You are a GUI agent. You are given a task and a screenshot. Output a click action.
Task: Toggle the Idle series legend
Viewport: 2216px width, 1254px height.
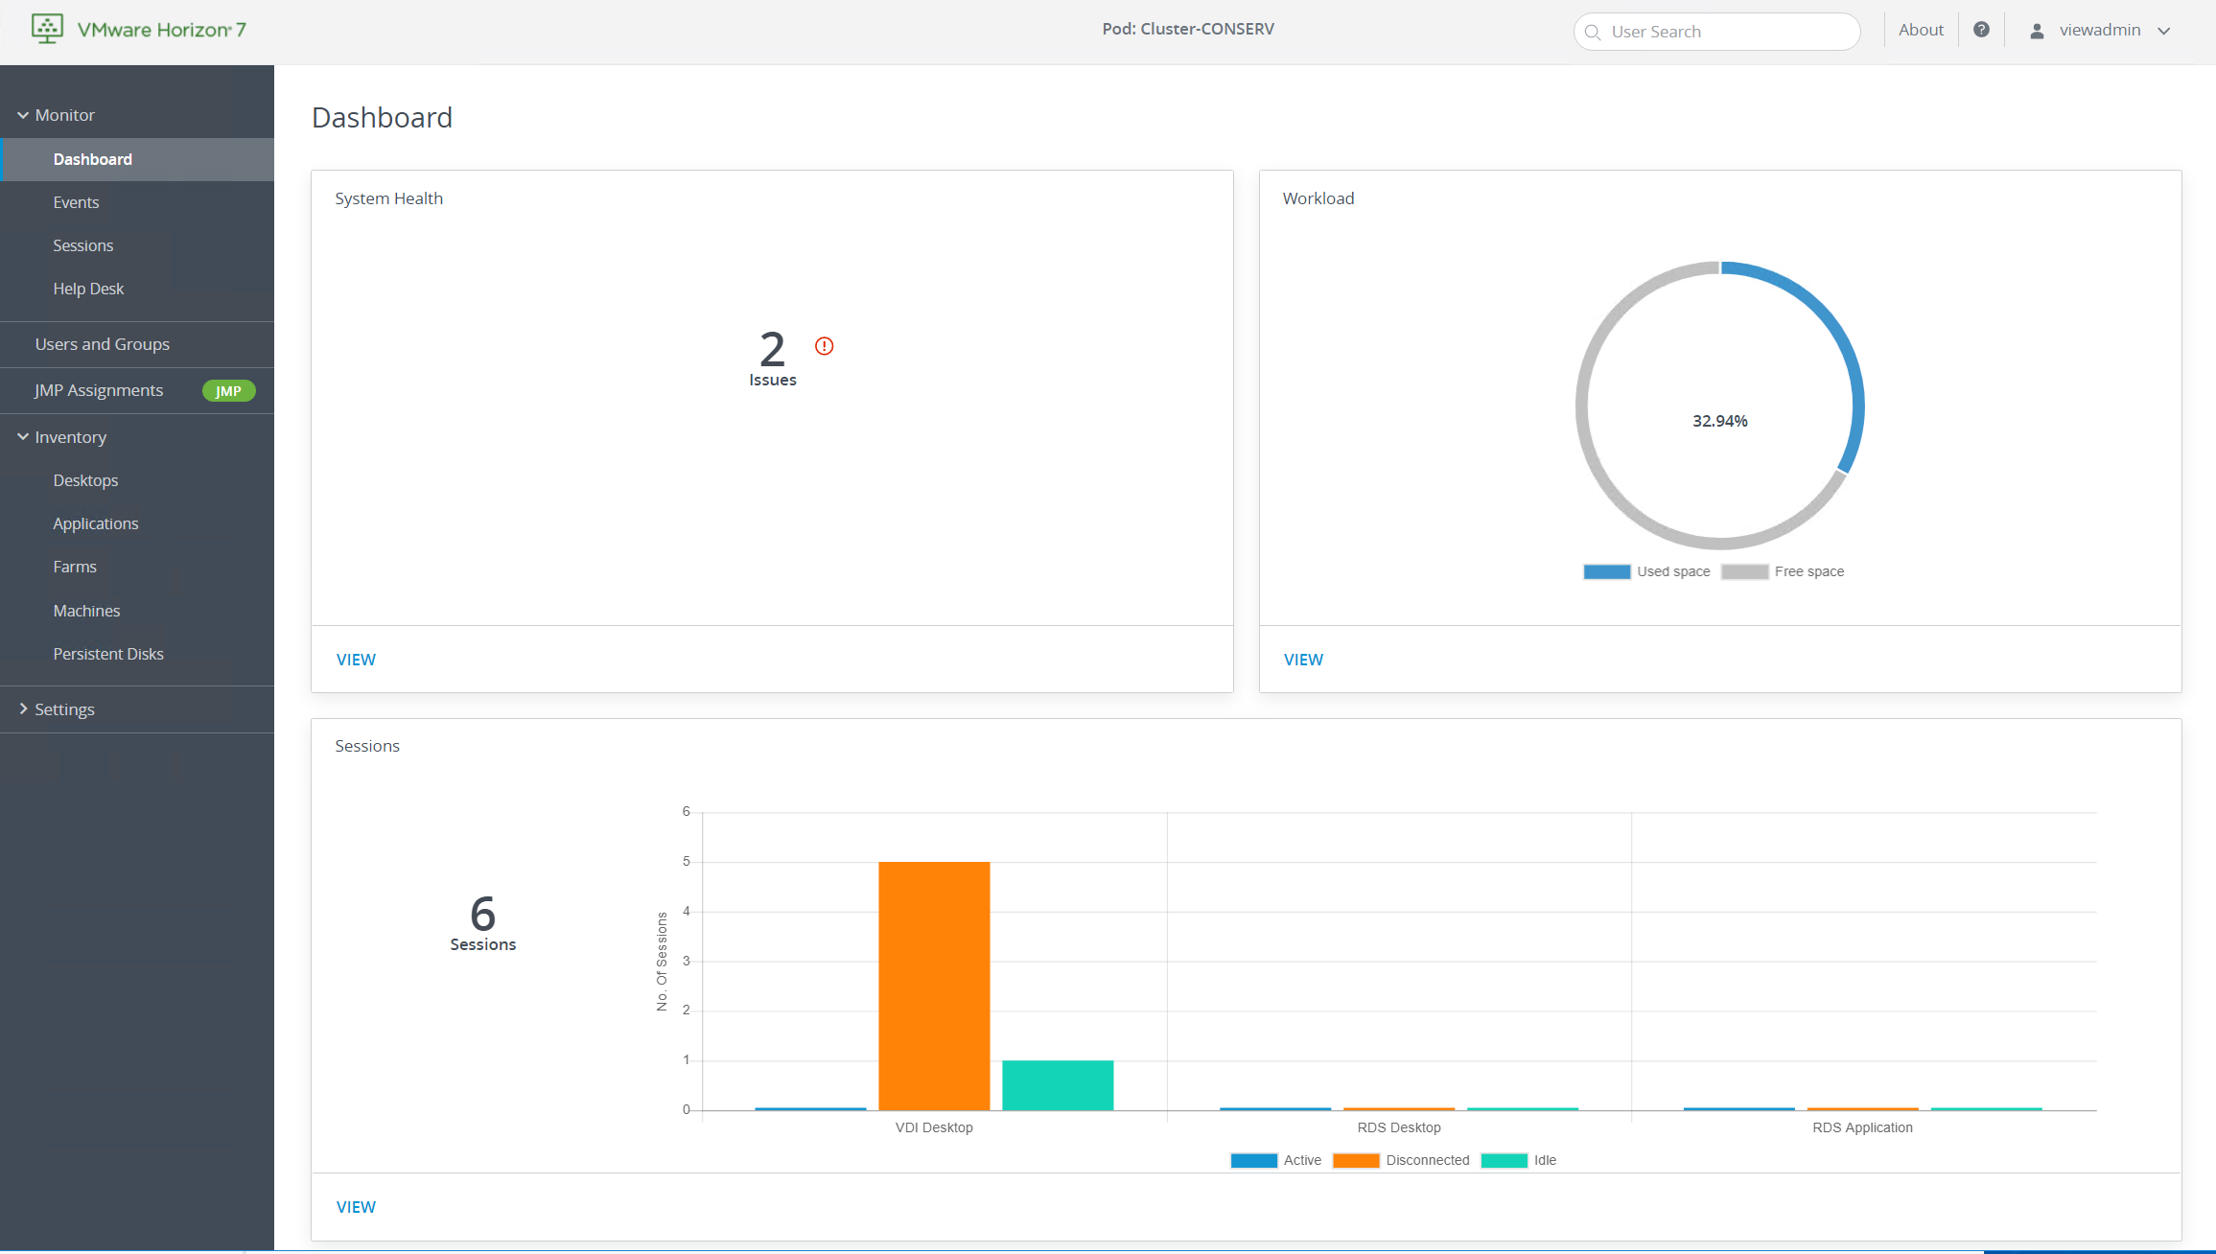(x=1504, y=1160)
